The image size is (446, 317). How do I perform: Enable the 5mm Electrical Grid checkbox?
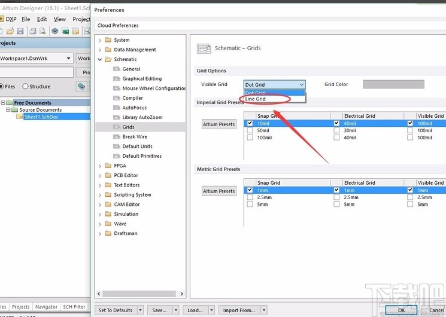tap(336, 204)
